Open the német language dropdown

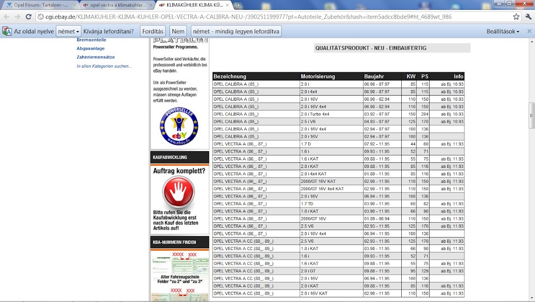click(x=69, y=32)
